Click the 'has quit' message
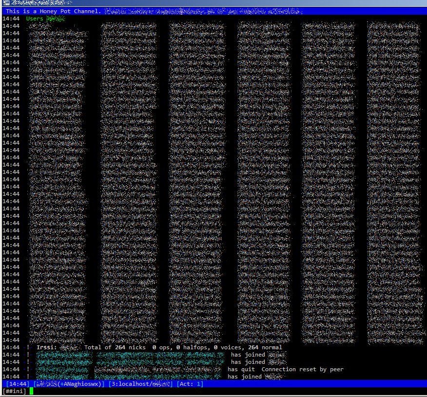This screenshot has width=427, height=397. (241, 370)
